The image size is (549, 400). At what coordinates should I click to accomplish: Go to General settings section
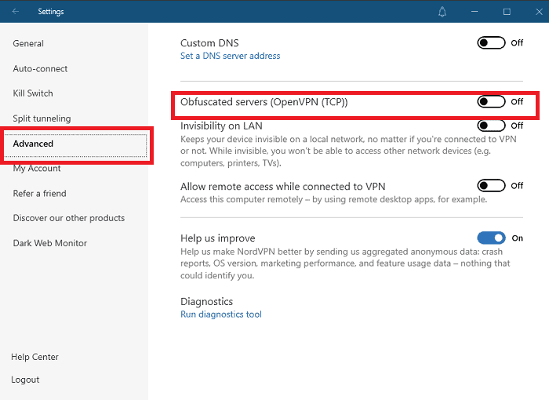click(28, 44)
